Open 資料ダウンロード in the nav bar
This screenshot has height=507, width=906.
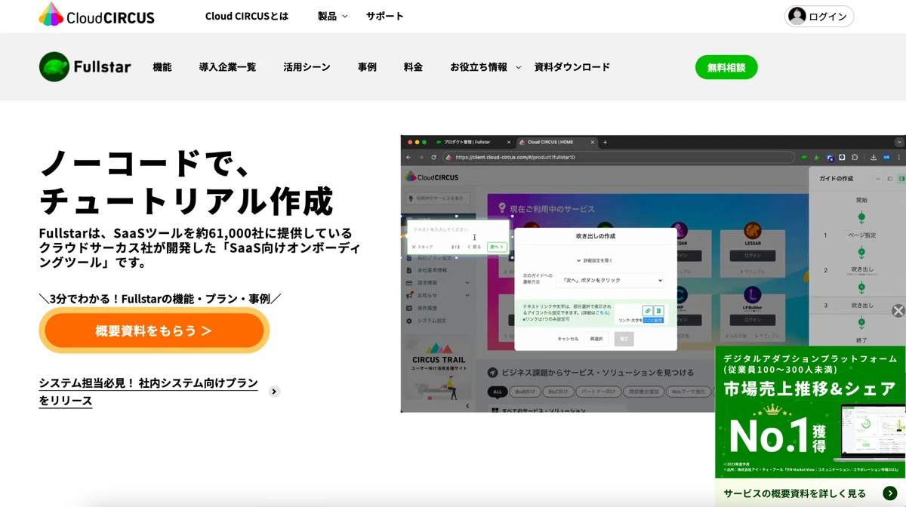572,67
